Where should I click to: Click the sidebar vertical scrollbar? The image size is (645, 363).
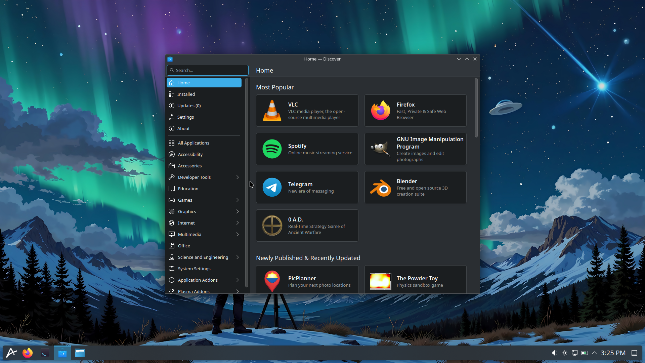click(247, 183)
